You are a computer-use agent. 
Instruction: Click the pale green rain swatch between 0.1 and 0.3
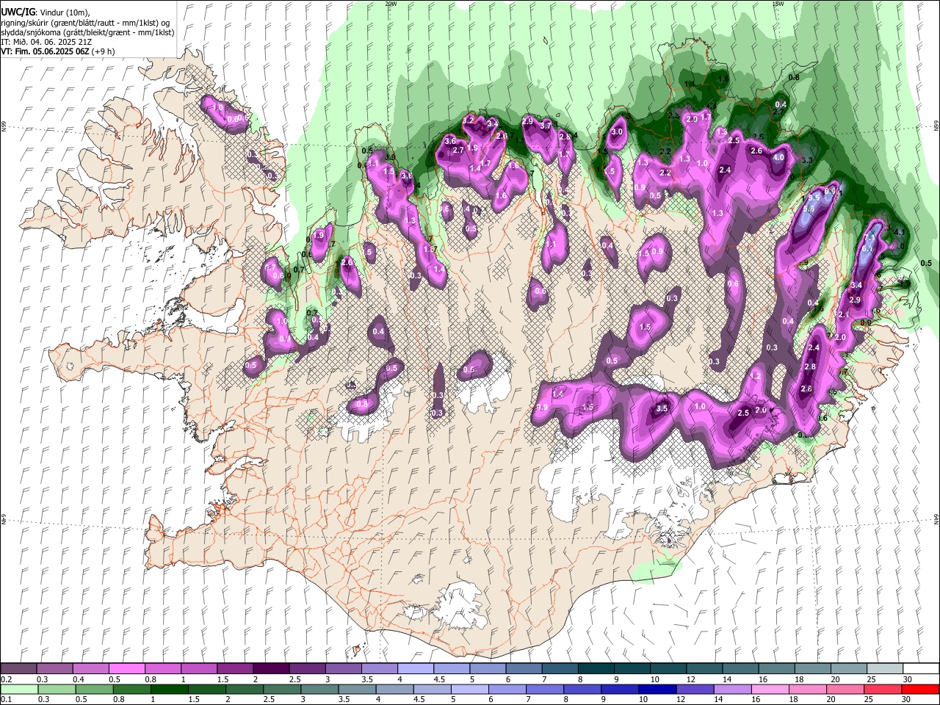coord(18,690)
